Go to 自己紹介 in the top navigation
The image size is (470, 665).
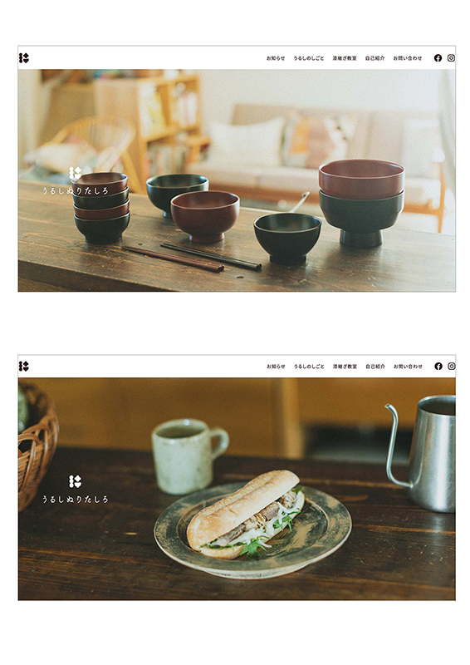pos(375,58)
